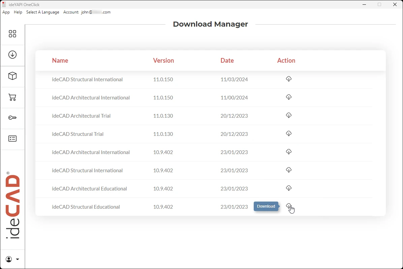Click the license key sidebar icon
The image size is (403, 269).
12,118
